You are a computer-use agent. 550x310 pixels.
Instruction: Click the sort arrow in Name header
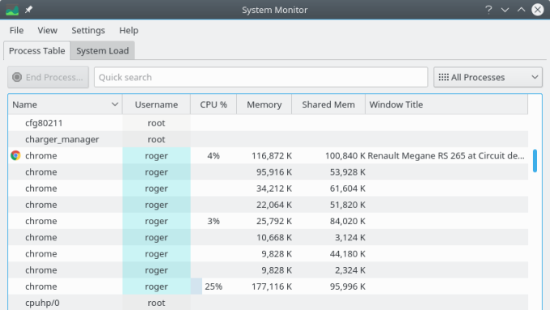115,104
